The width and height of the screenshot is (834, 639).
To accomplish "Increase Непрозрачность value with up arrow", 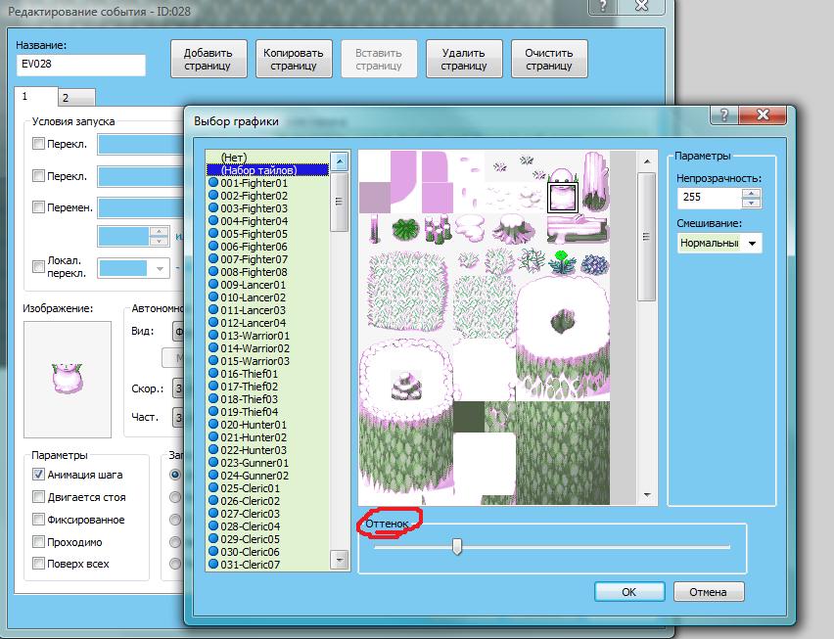I will point(751,192).
